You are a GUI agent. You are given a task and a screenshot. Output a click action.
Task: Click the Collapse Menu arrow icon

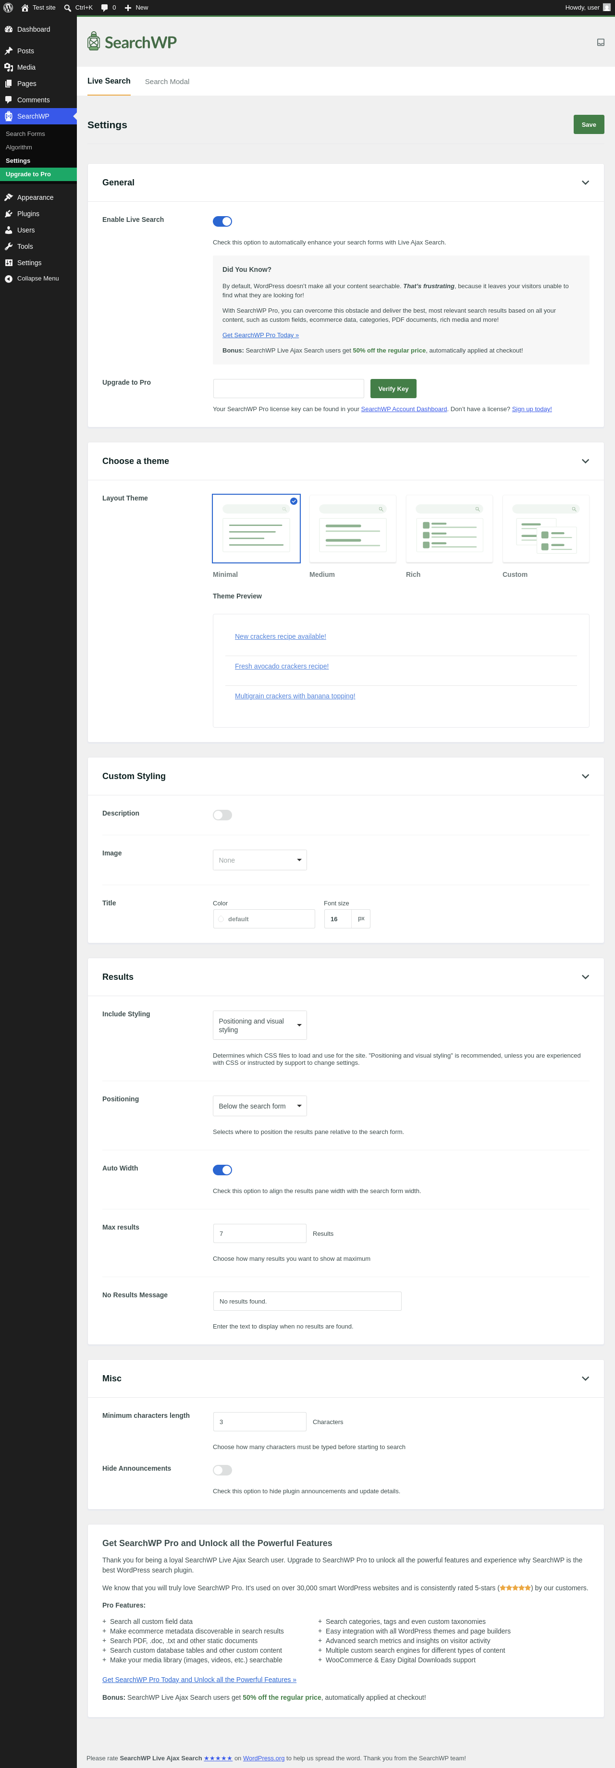click(x=8, y=279)
